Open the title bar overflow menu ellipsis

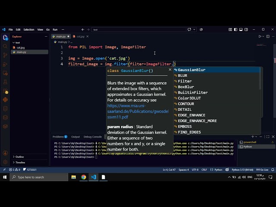(x=63, y=30)
